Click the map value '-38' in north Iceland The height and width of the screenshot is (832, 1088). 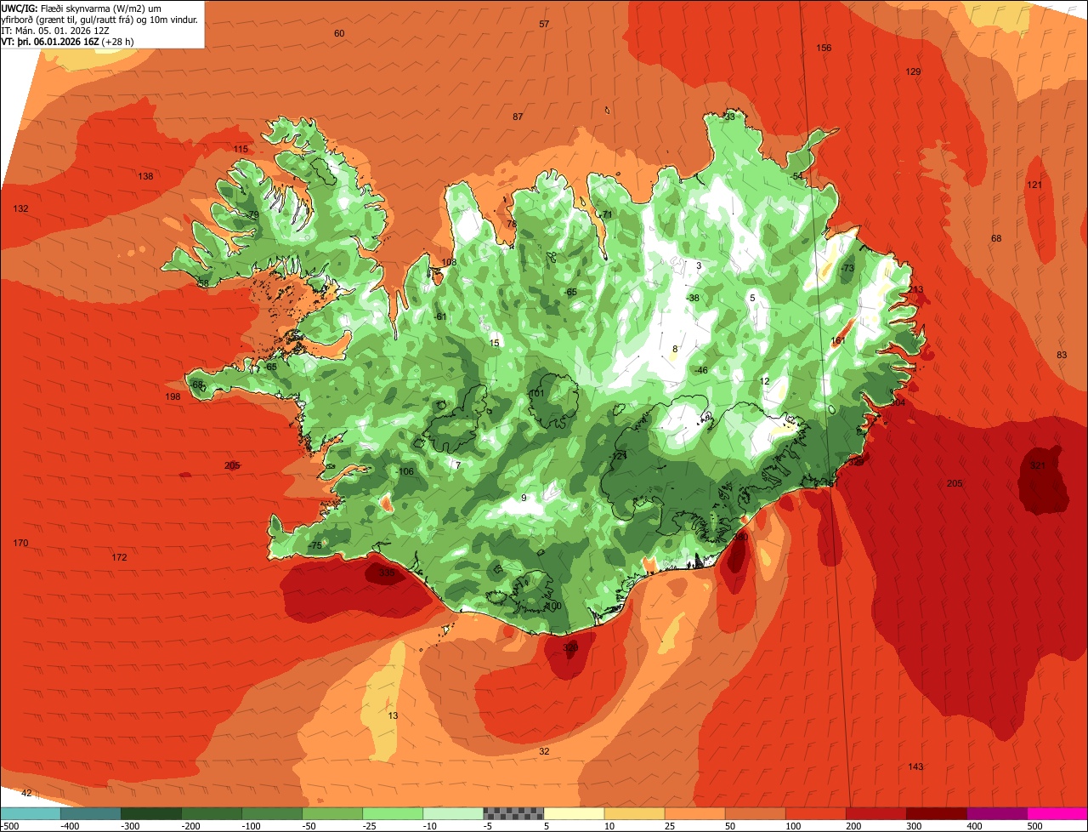tap(693, 299)
